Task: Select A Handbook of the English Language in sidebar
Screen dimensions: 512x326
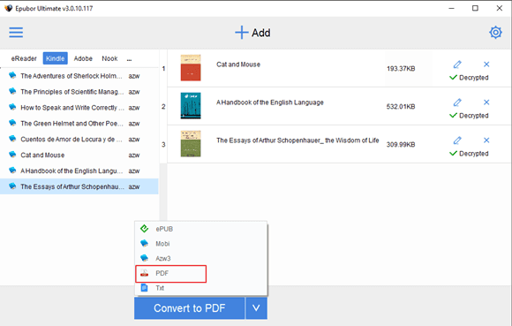Action: (79, 171)
